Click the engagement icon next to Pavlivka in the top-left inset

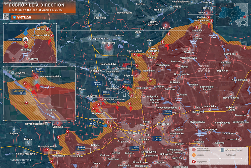click(x=47, y=29)
